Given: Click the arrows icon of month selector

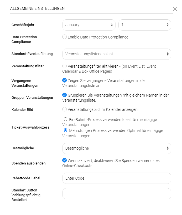Looking at the screenshot, I should point(112,25).
